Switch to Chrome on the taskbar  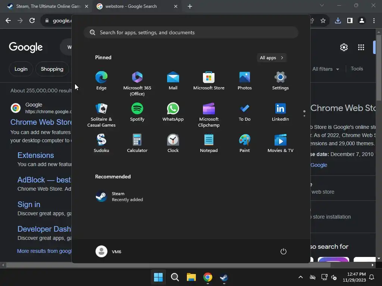[x=207, y=277]
